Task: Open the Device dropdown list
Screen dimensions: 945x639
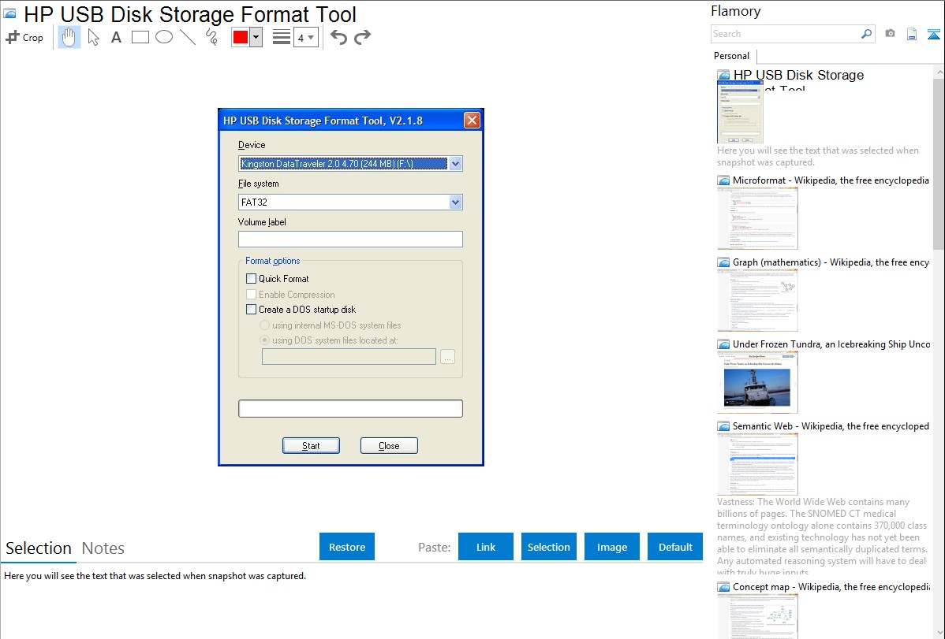Action: [454, 164]
